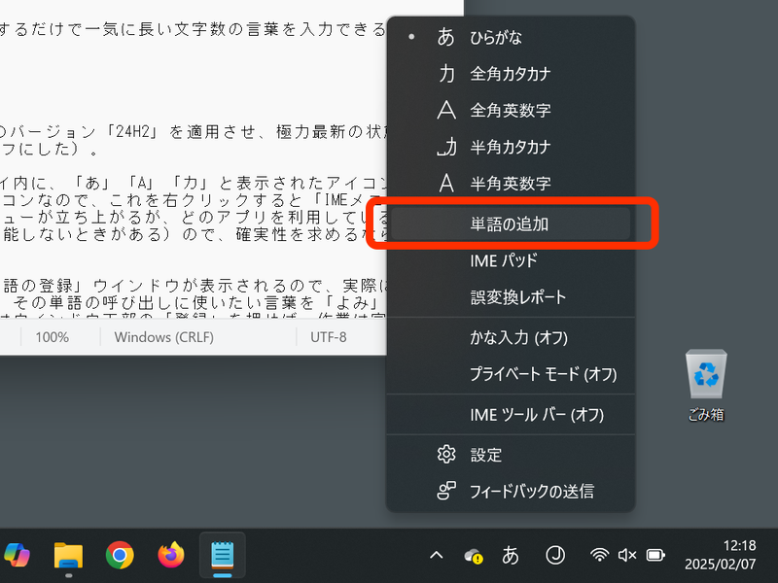Turn on the IME ツール バー
Viewport: 778px width, 583px height.
511,415
